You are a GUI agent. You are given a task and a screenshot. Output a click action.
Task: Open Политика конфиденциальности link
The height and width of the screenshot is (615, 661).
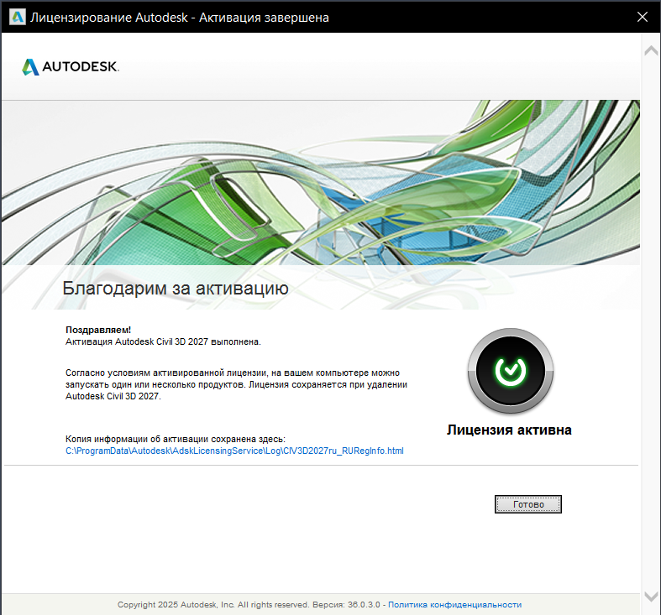pos(454,604)
